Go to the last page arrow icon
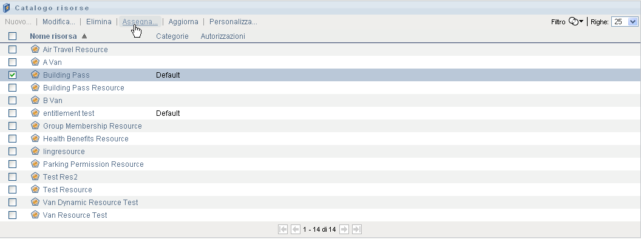641x239 pixels. coord(357,229)
